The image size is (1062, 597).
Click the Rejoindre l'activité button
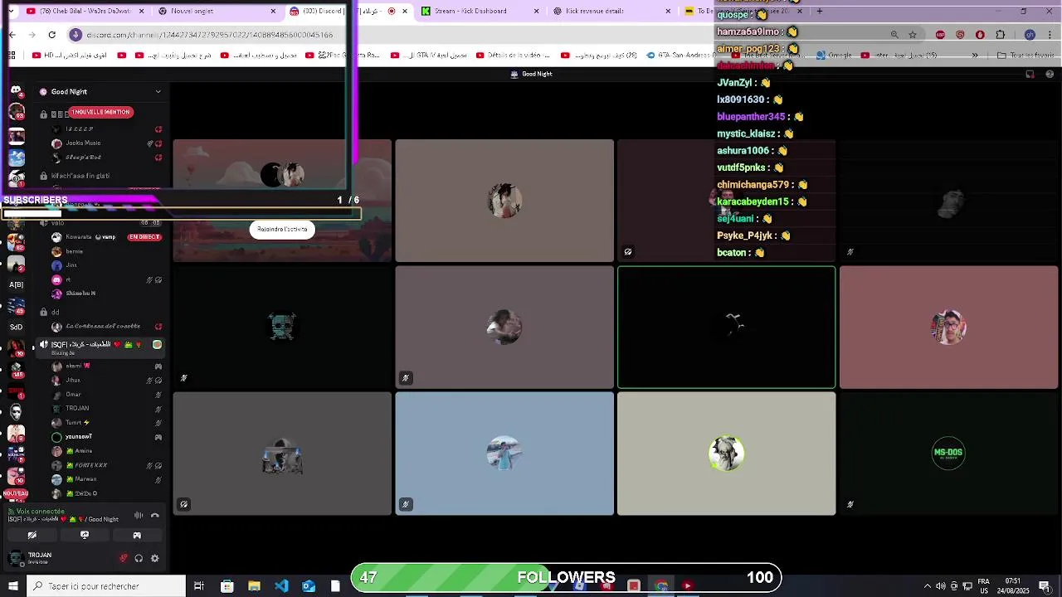coord(282,230)
